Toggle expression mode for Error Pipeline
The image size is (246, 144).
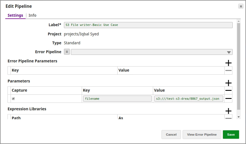tap(67, 52)
